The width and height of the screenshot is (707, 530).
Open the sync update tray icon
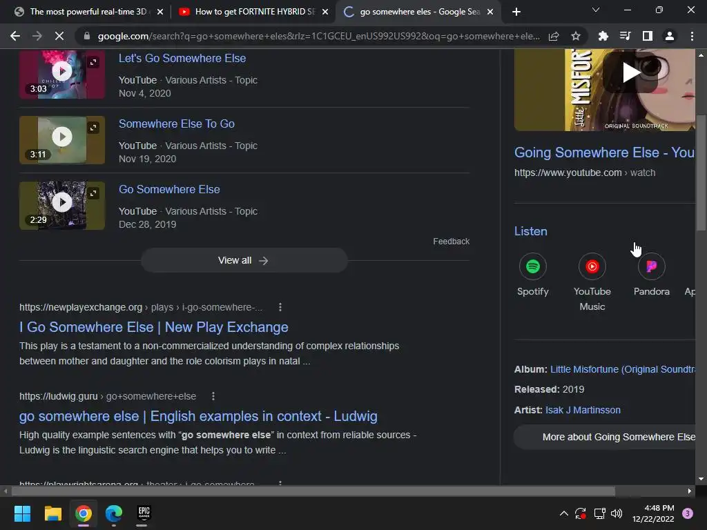[581, 513]
